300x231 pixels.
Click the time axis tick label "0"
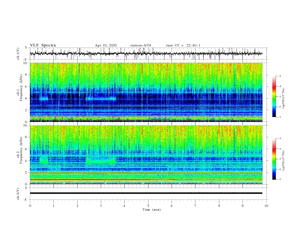[30, 206]
